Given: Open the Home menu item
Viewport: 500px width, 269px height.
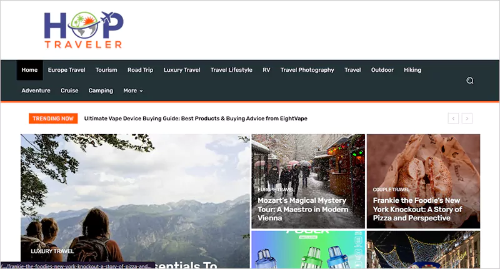Looking at the screenshot, I should [29, 70].
